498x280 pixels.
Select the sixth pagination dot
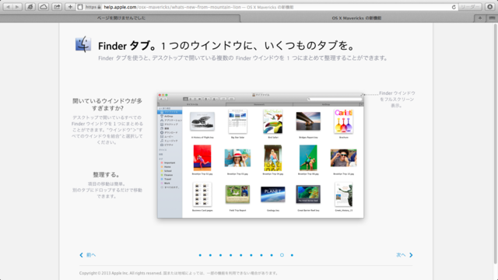click(251, 255)
